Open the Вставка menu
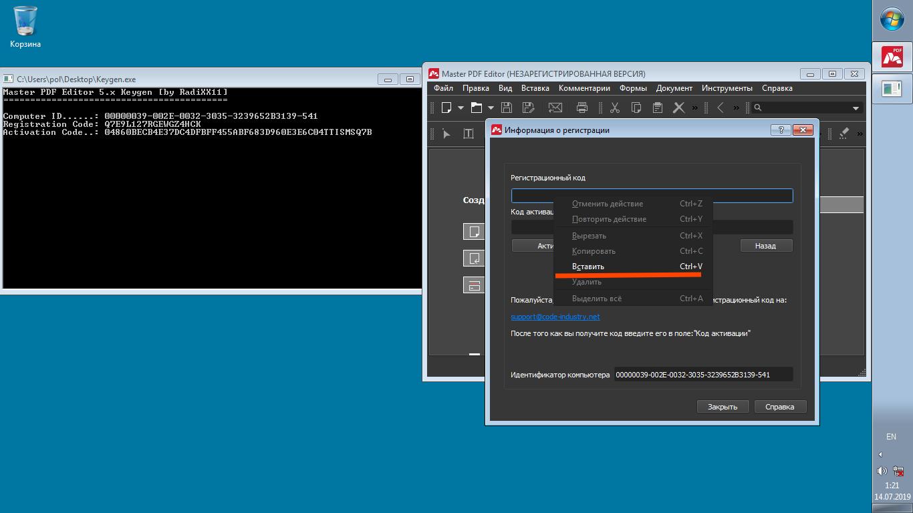Screen dimensions: 913x513 tap(535, 88)
